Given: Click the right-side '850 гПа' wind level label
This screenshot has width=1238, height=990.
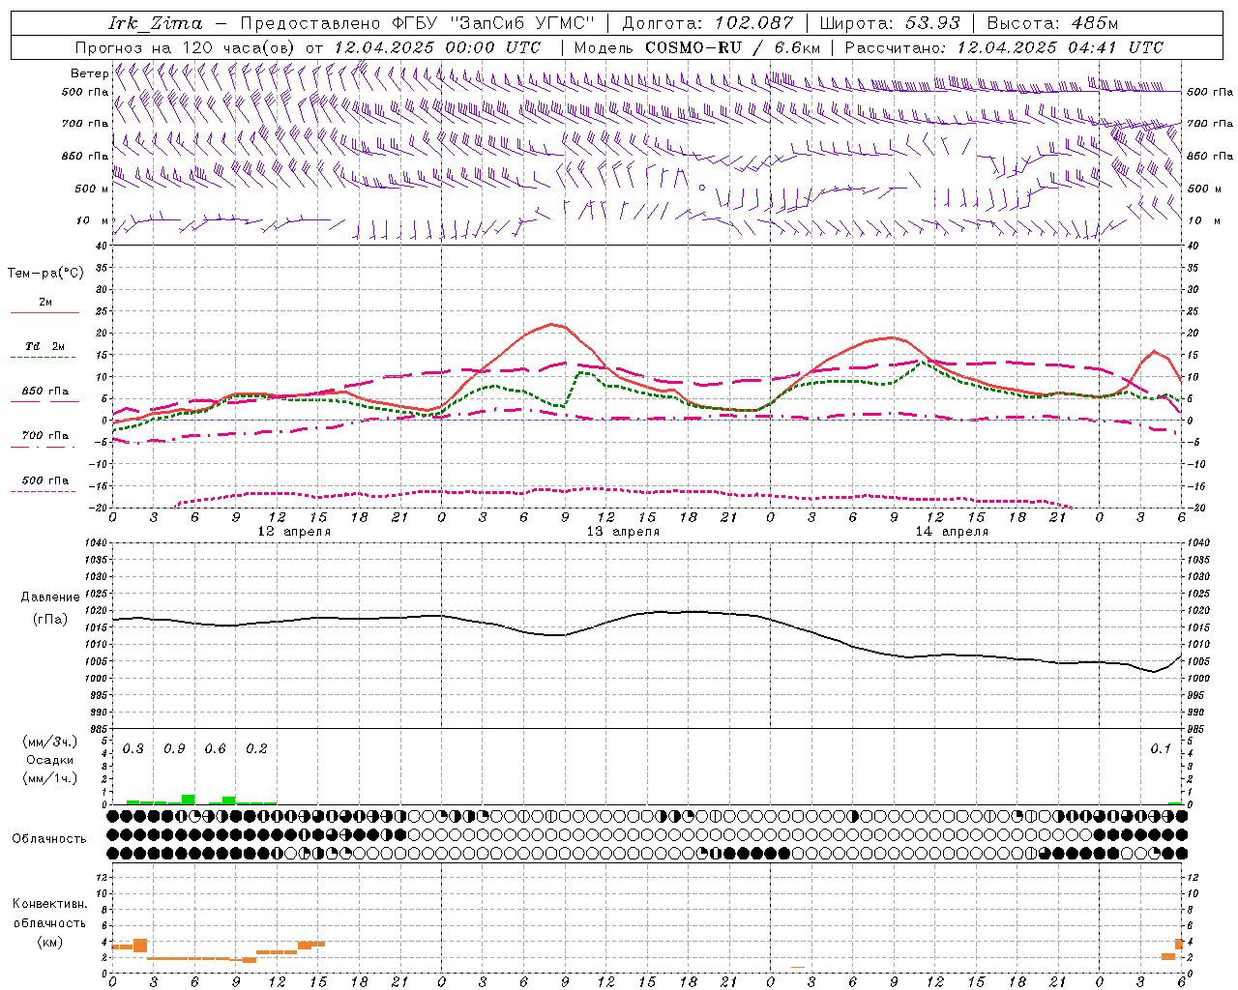Looking at the screenshot, I should (1210, 156).
